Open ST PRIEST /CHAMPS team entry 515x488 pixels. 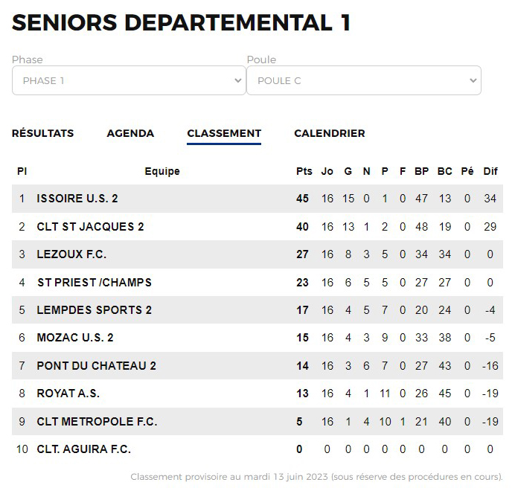95,283
